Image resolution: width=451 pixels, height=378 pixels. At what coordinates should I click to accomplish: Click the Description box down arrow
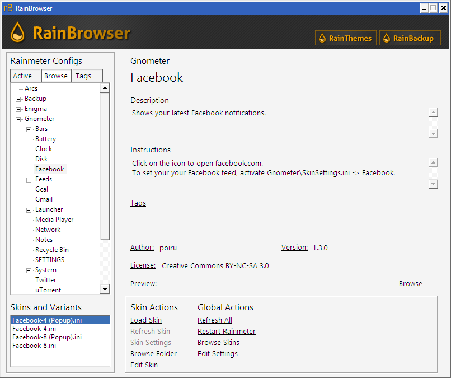(433, 134)
